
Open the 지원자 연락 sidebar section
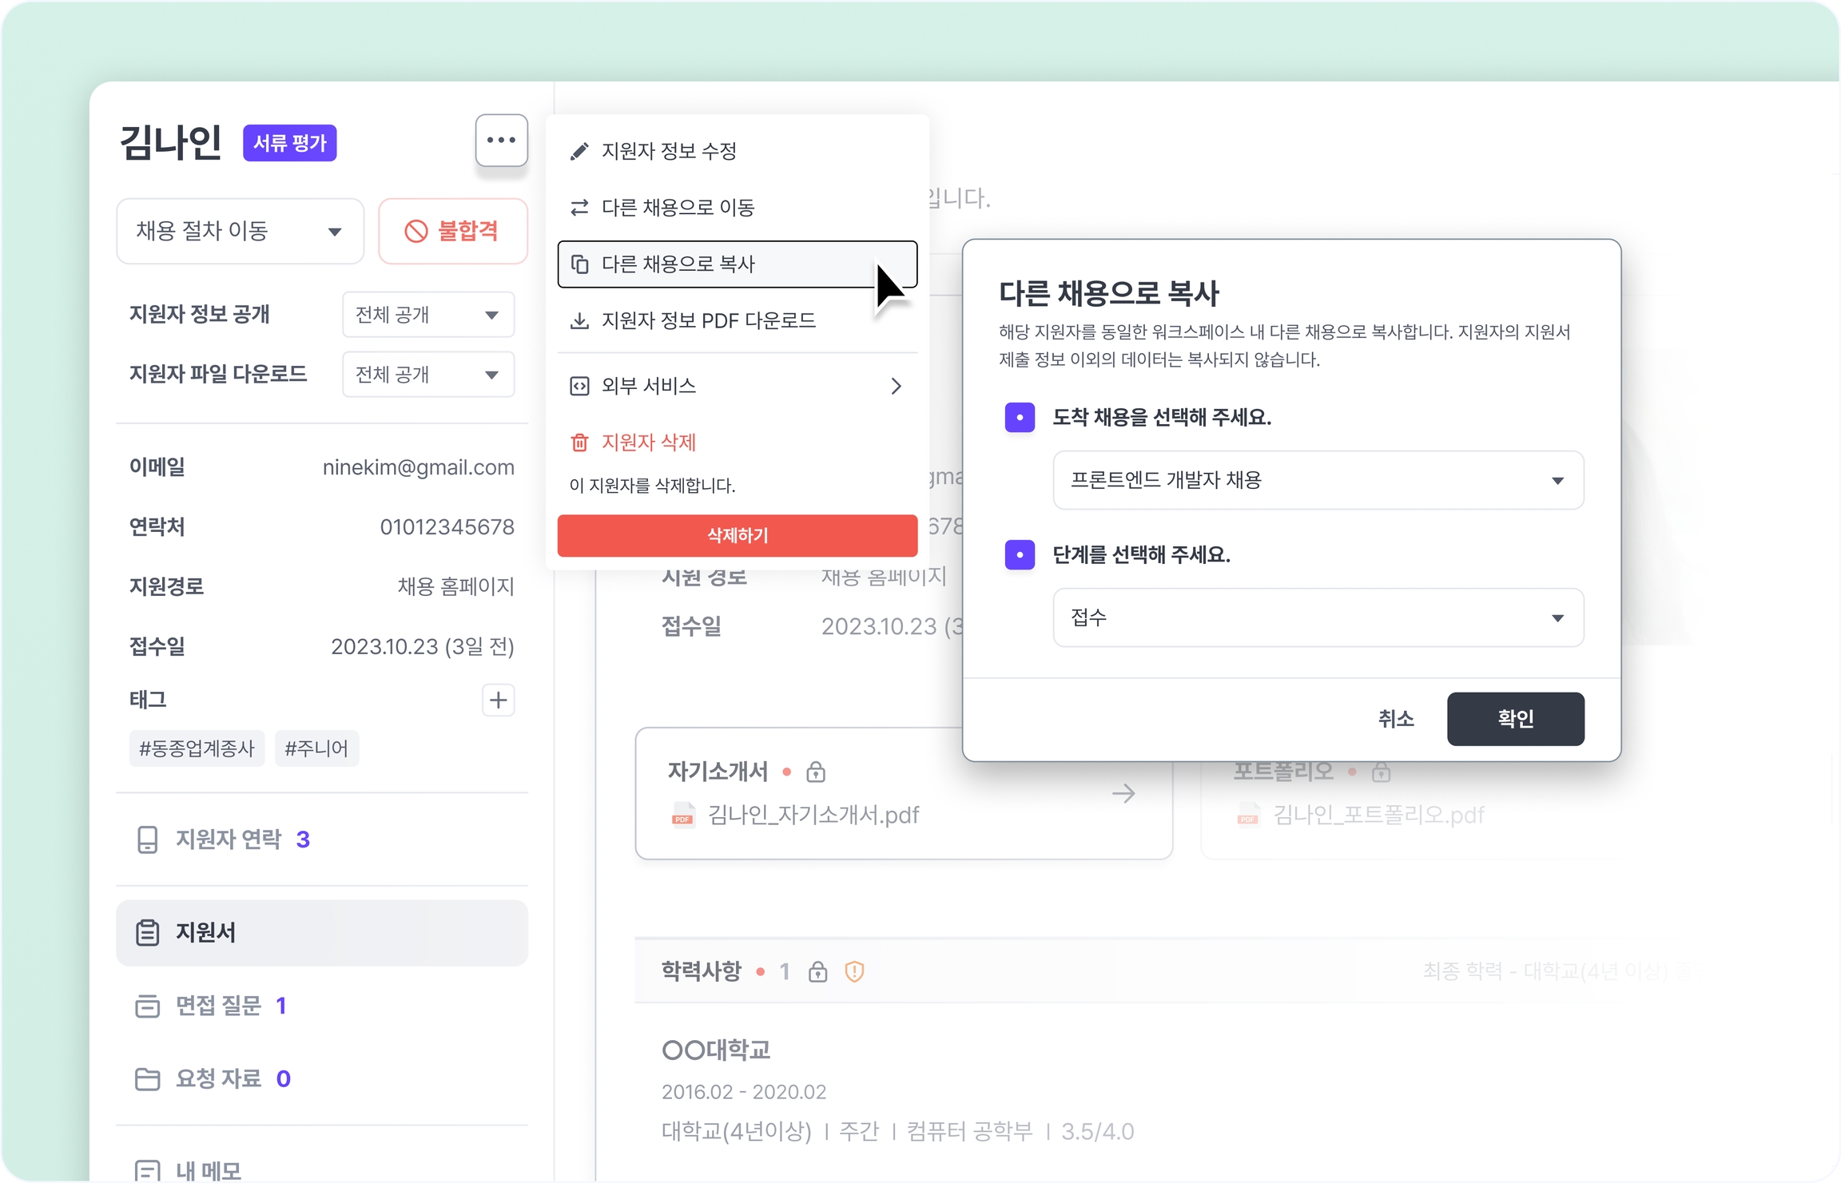[229, 840]
